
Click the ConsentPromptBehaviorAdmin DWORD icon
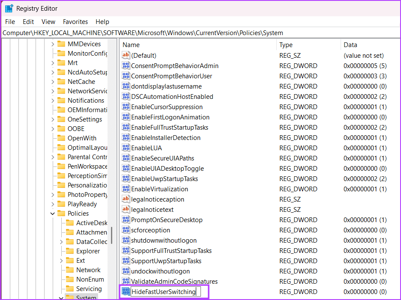[x=126, y=65]
